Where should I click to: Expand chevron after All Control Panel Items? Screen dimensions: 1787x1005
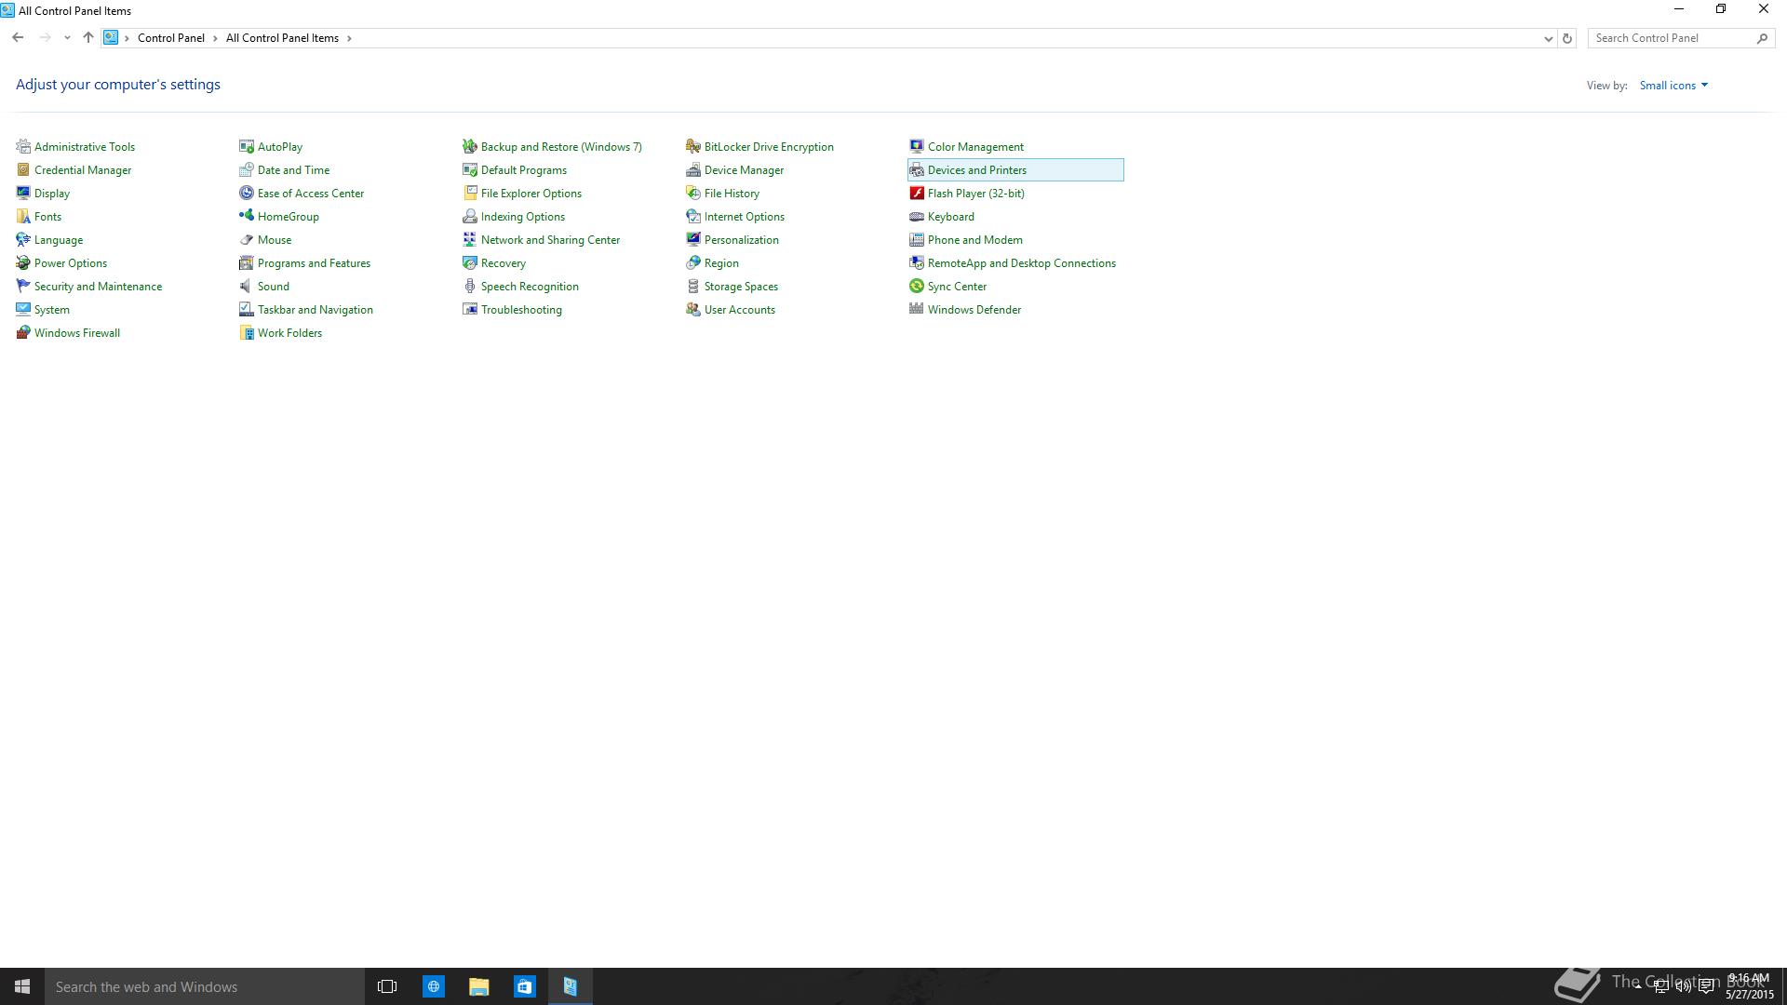pyautogui.click(x=349, y=38)
